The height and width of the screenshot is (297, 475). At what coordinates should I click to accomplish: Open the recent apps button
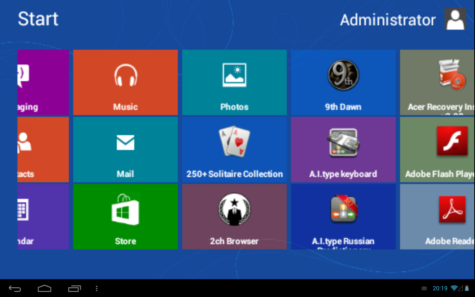74,288
